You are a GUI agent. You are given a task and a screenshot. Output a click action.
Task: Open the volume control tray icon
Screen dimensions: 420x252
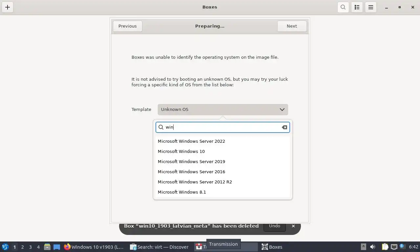click(373, 247)
